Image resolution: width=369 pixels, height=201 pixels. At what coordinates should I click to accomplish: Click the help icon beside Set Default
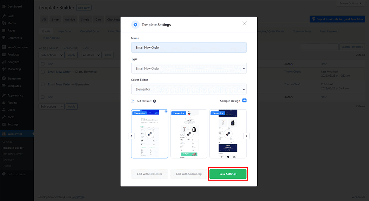click(155, 101)
